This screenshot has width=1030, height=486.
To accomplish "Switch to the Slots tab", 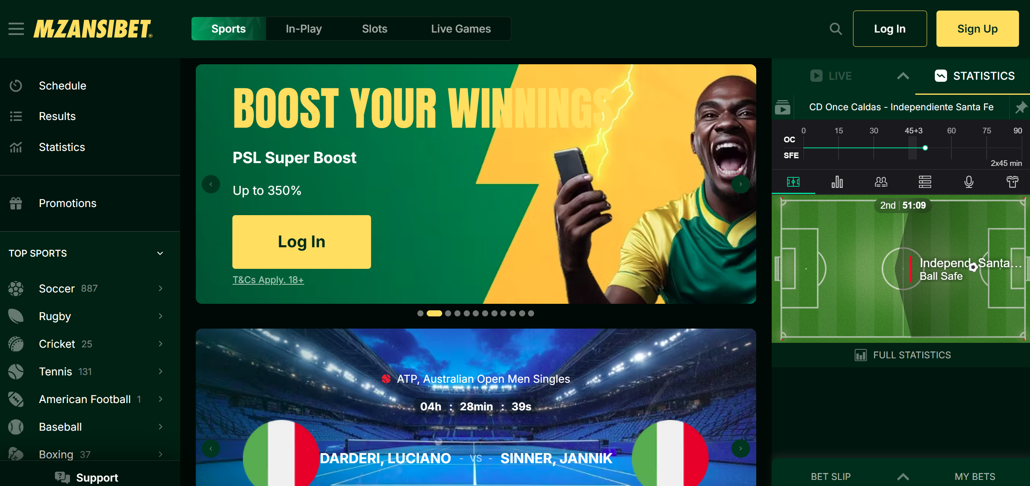I will coord(374,29).
